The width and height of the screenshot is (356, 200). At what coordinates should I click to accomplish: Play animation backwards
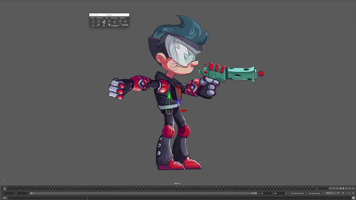[x=340, y=188]
